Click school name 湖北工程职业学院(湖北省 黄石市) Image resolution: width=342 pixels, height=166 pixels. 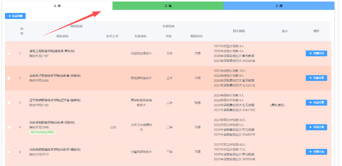52,51
